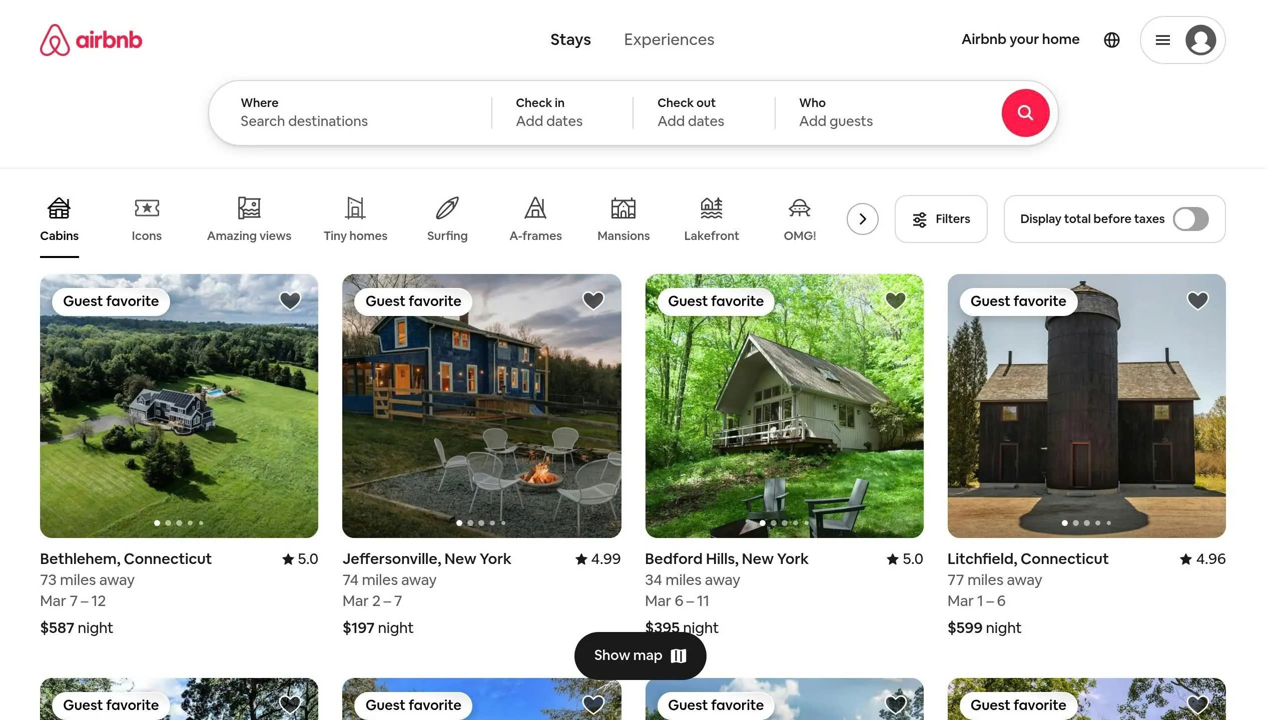
Task: Select the Icons category
Action: coord(147,219)
